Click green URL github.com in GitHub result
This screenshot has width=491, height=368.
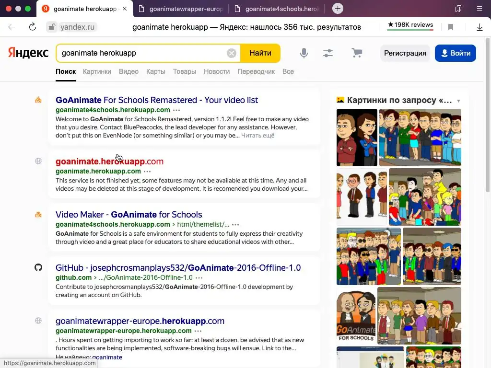tap(73, 278)
